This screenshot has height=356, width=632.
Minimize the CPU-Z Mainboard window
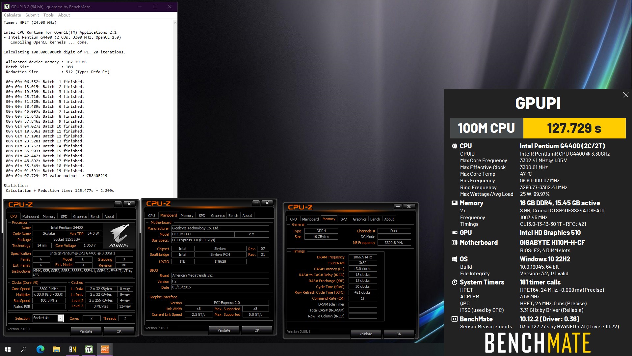pos(256,203)
